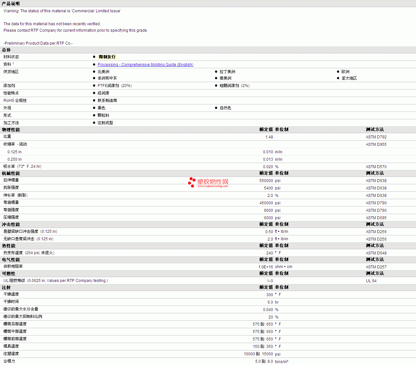The image size is (416, 365).
Task: Select the 注射成型 processing method value
Action: pyautogui.click(x=106, y=123)
